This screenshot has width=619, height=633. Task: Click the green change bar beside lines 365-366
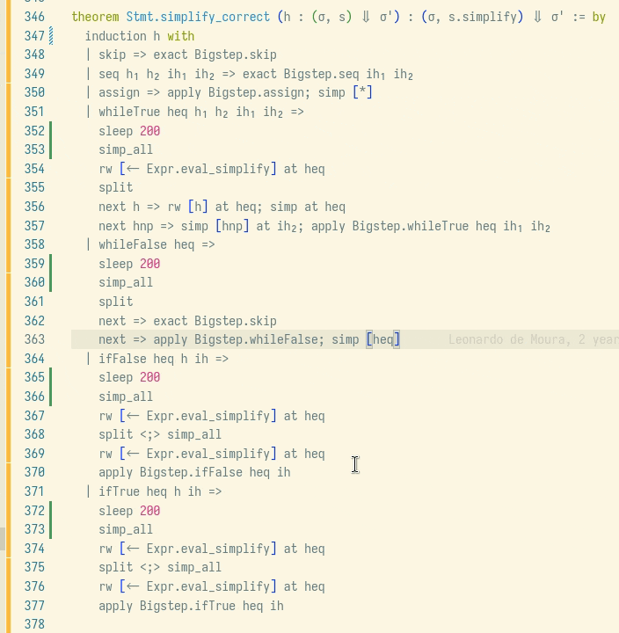click(50, 387)
